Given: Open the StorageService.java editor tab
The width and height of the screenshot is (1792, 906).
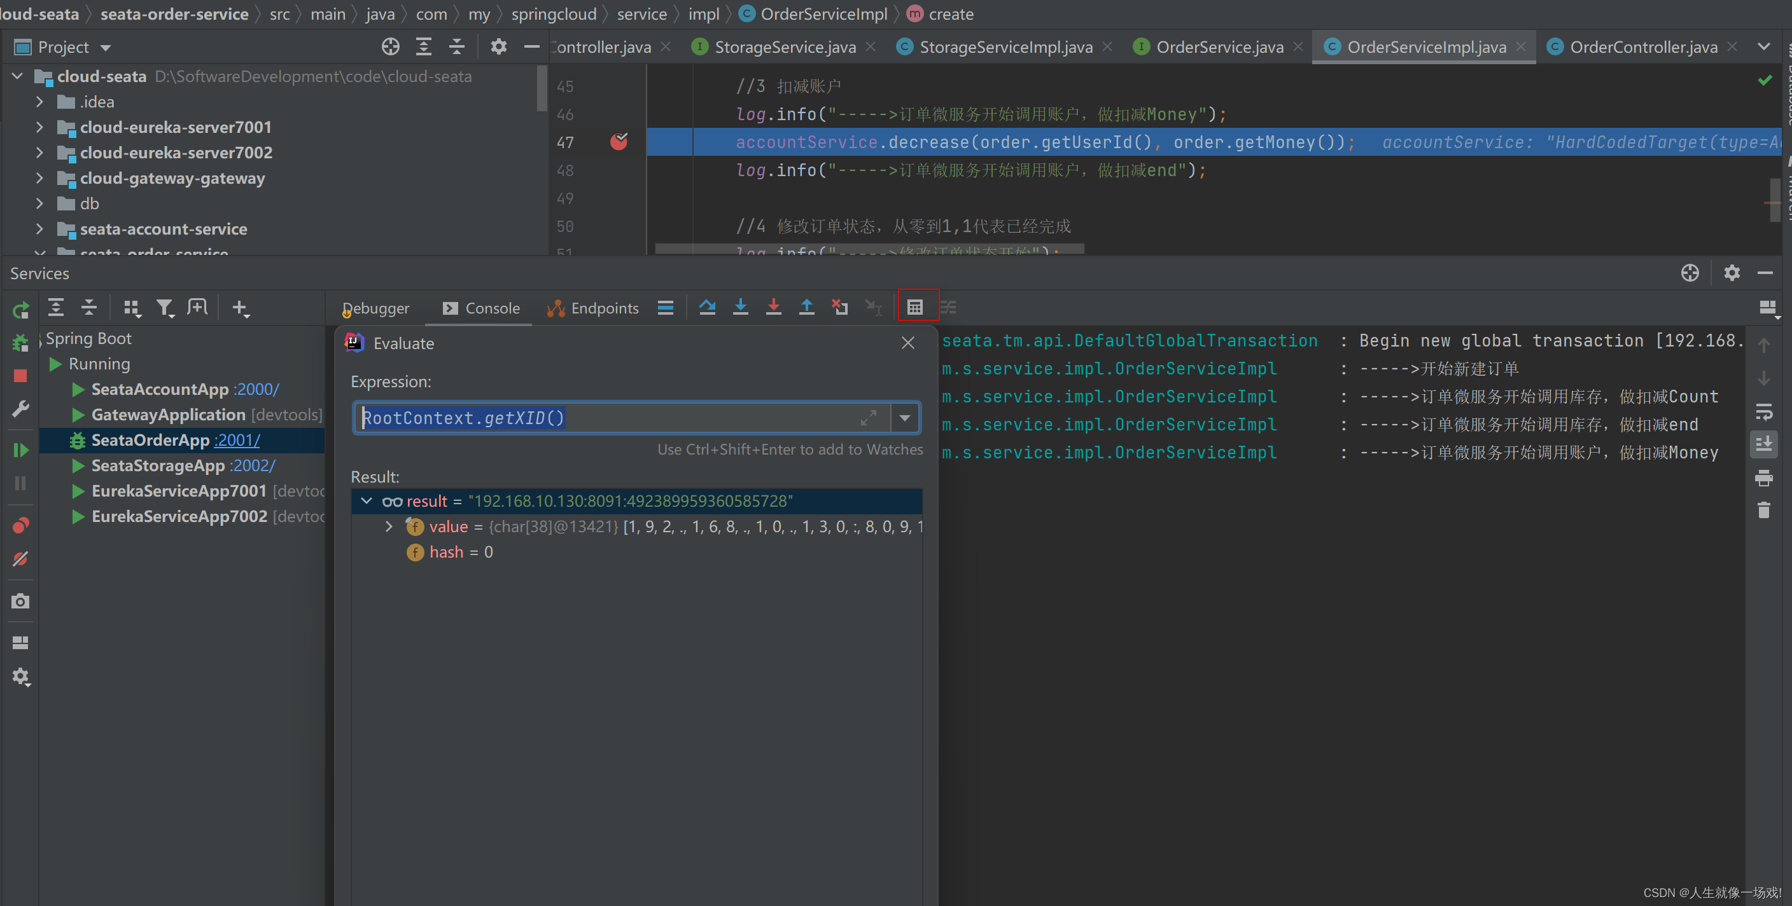Looking at the screenshot, I should pos(785,47).
